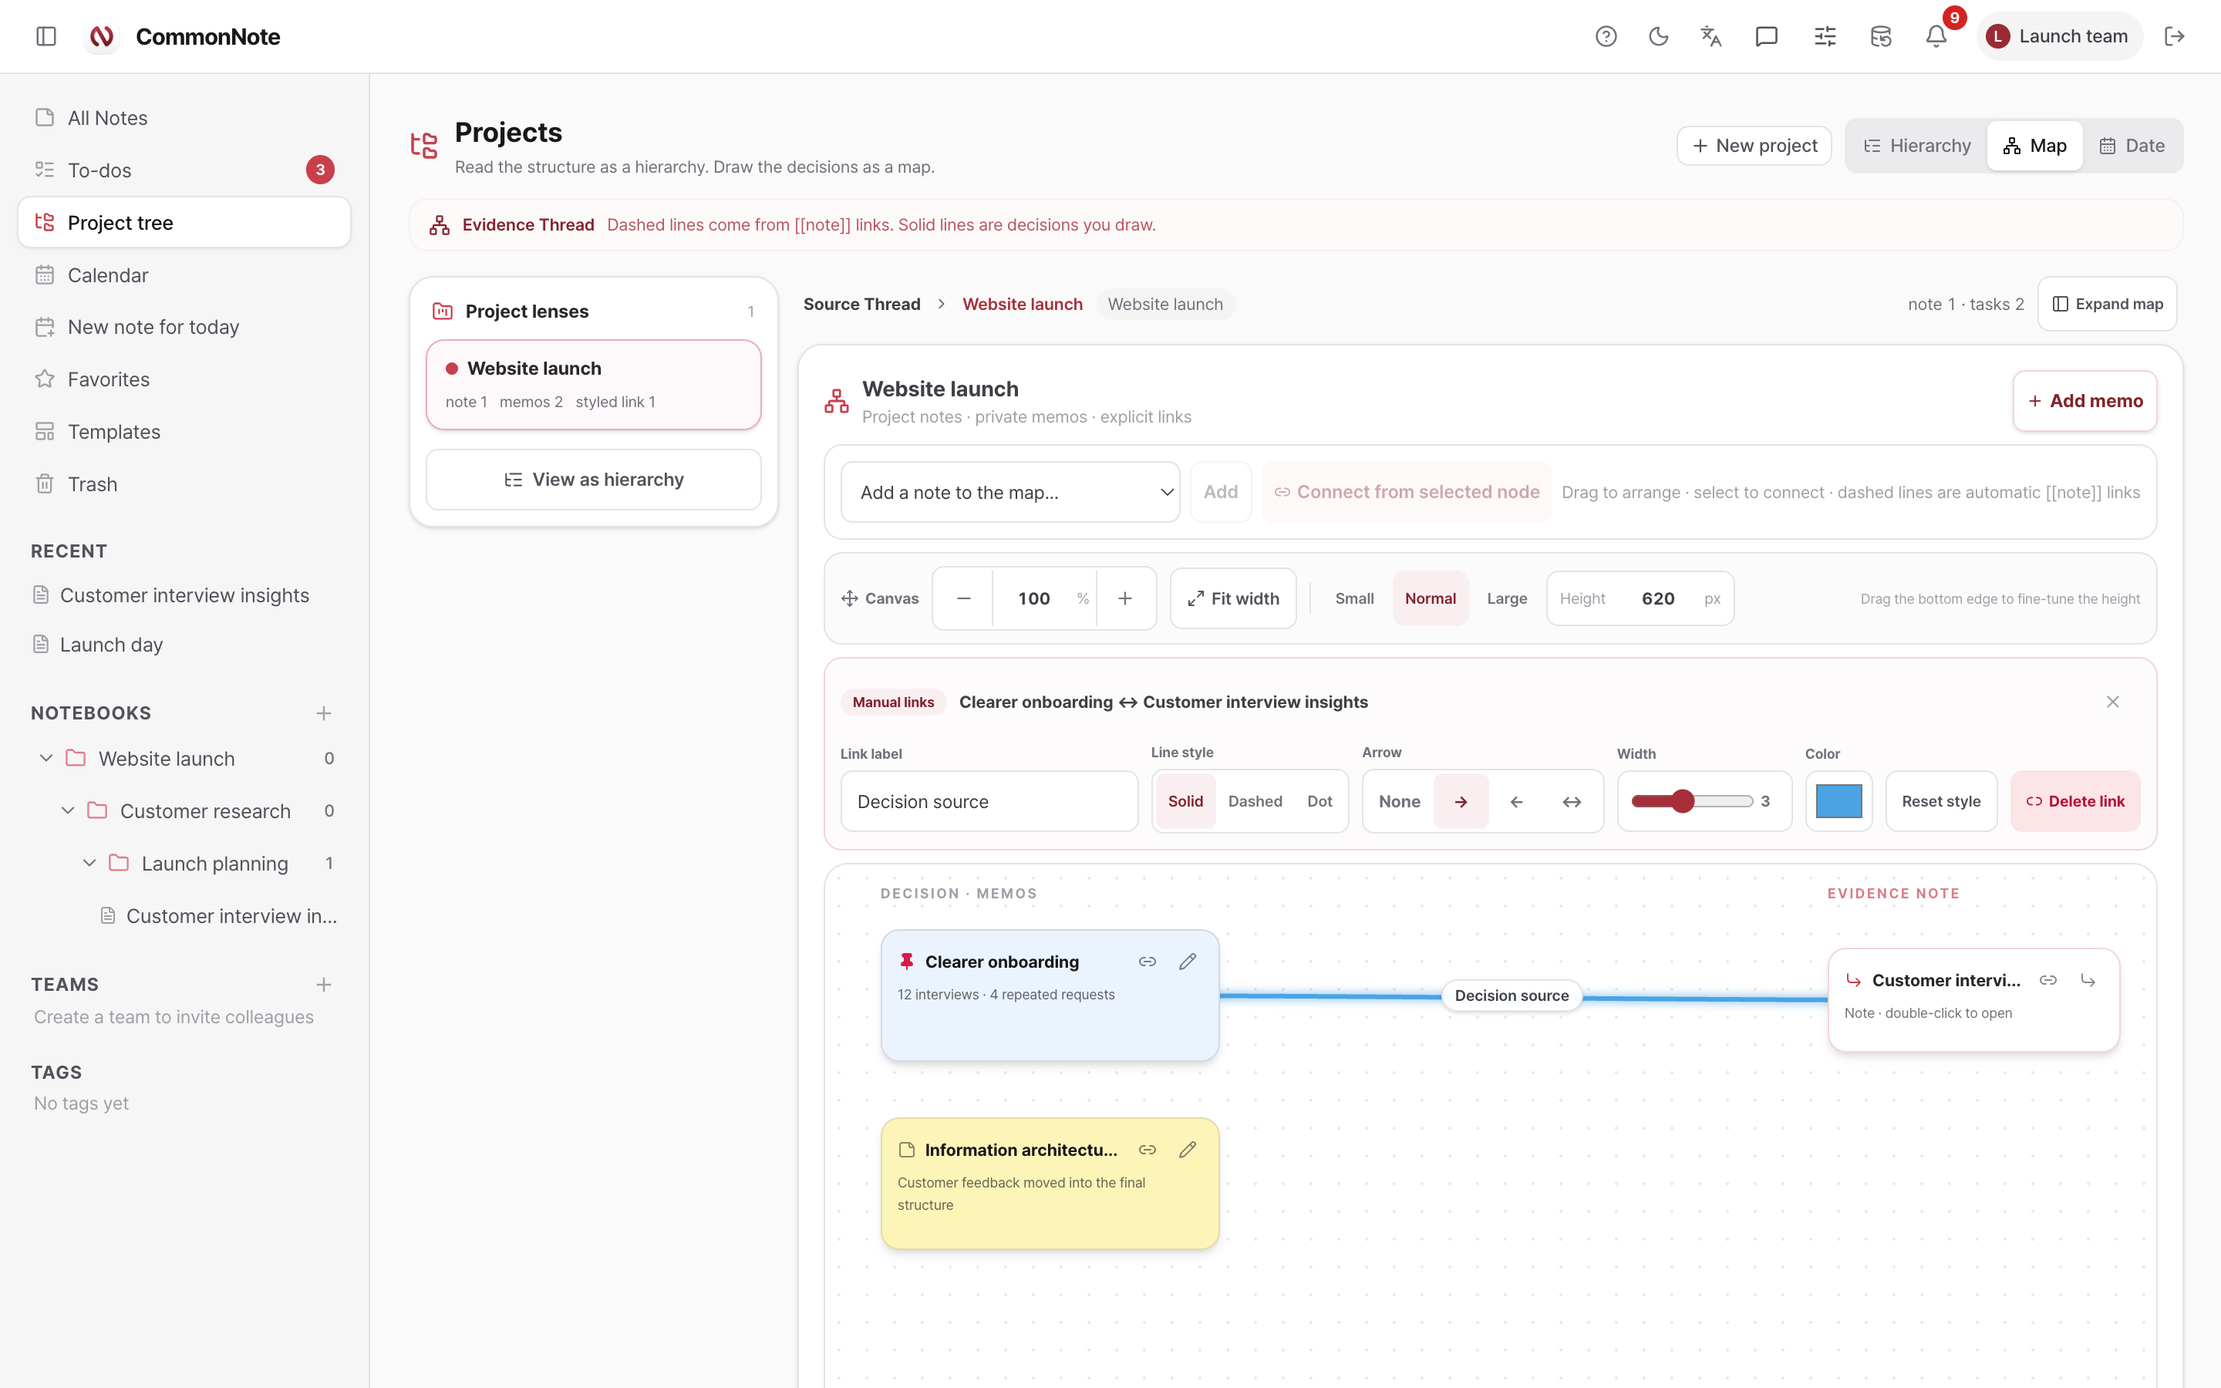Add a new notebook with plus icon
Viewport: 2221px width, 1388px height.
point(324,713)
